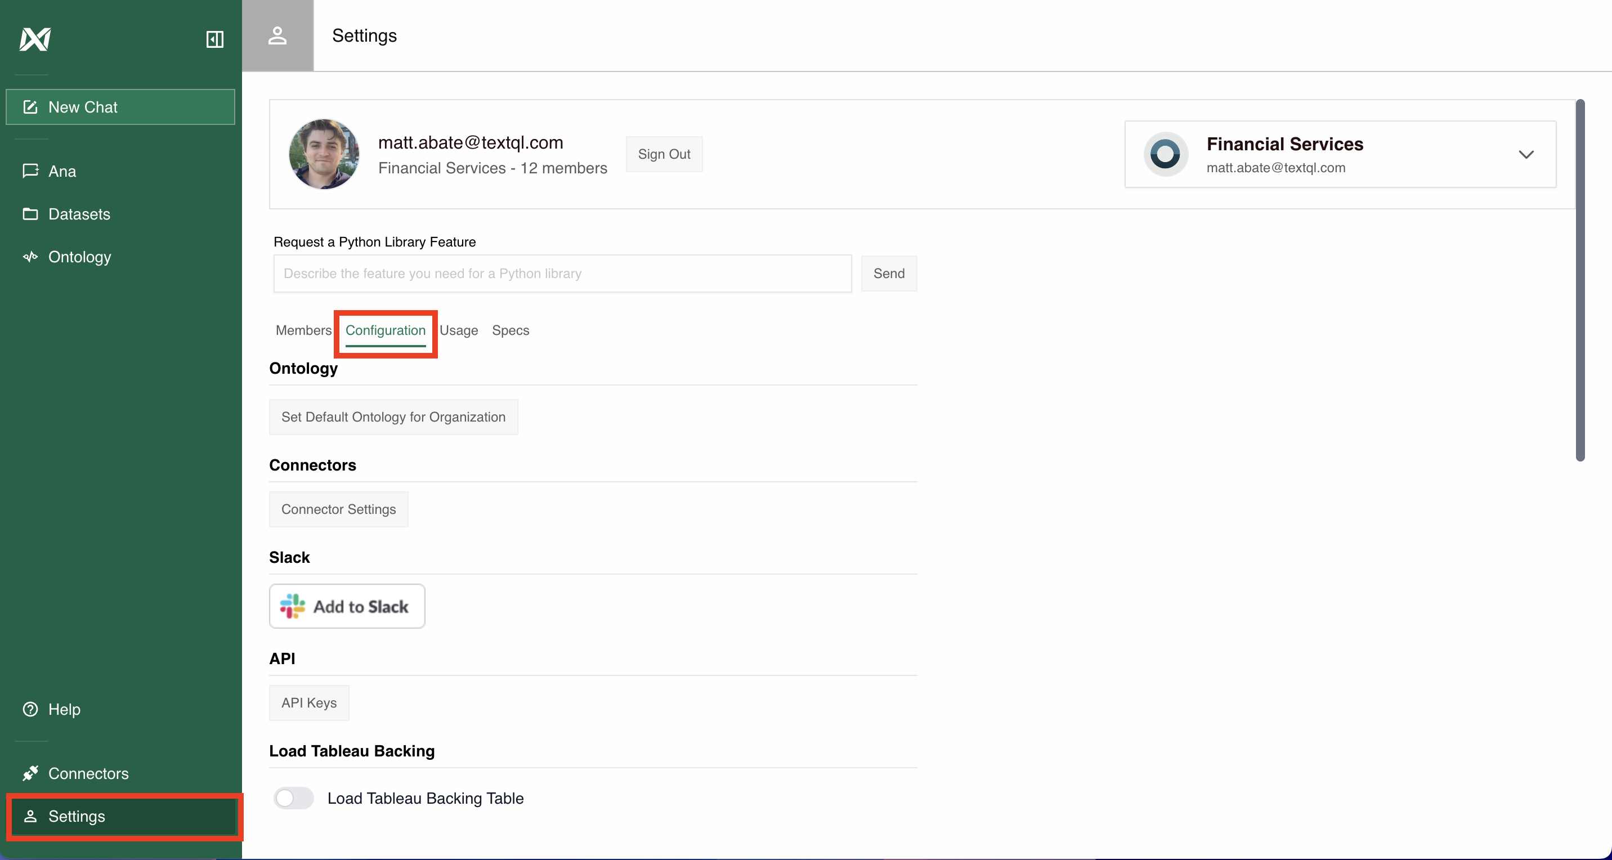
Task: Open the Usage tab
Action: pyautogui.click(x=459, y=330)
